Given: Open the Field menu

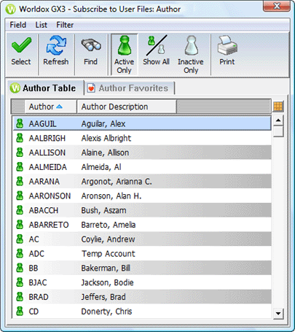Looking at the screenshot, I should (x=17, y=25).
